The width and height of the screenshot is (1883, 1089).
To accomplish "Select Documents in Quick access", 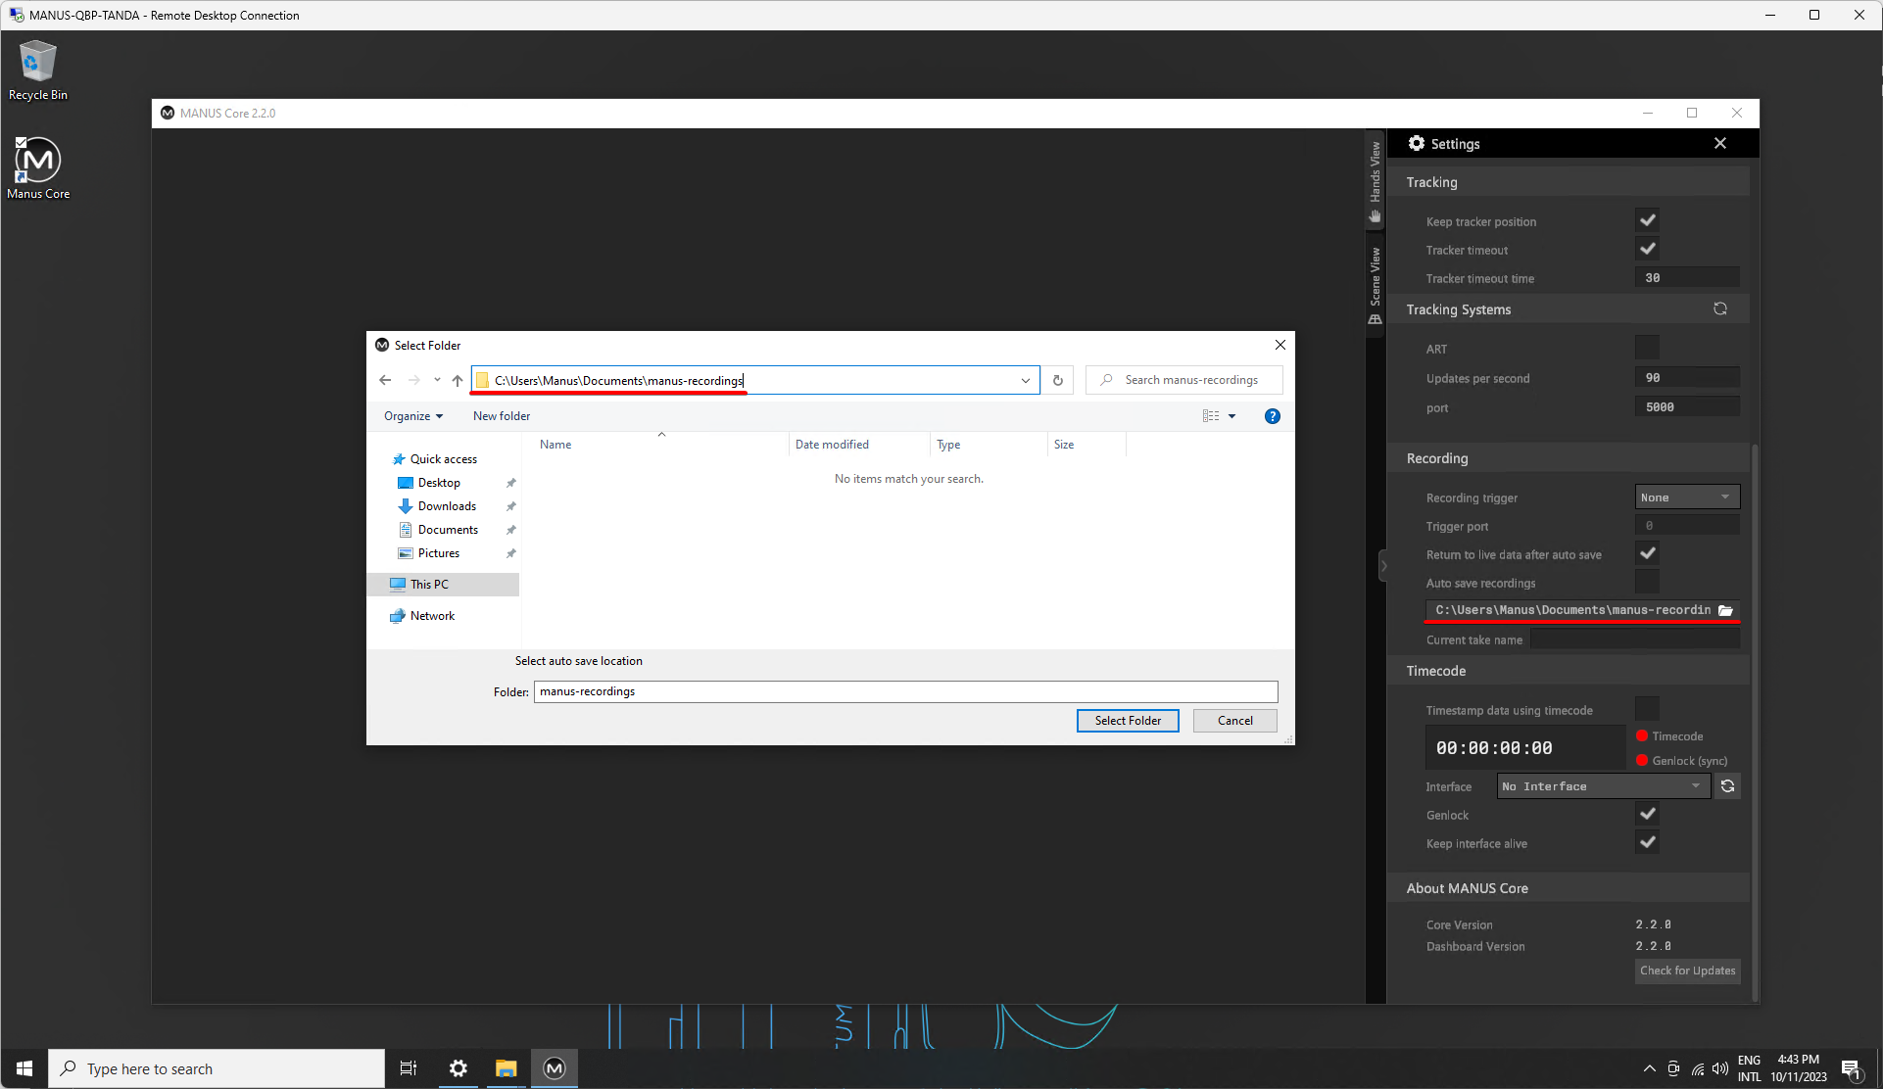I will tap(448, 530).
